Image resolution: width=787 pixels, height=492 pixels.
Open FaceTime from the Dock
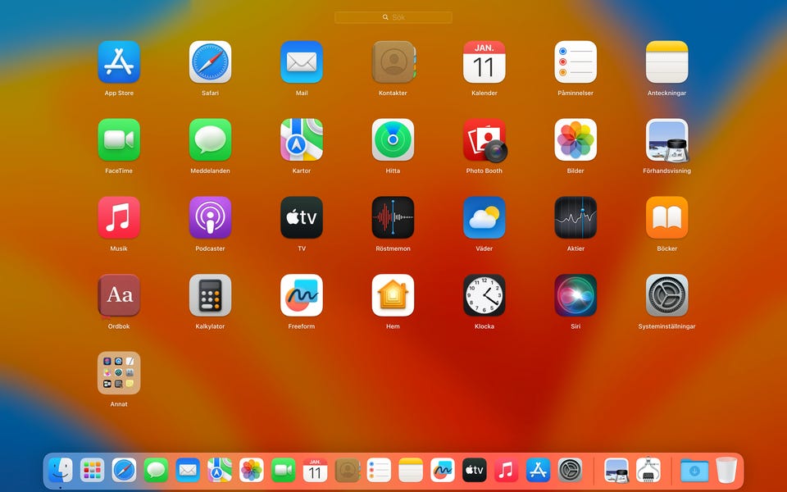coord(284,471)
